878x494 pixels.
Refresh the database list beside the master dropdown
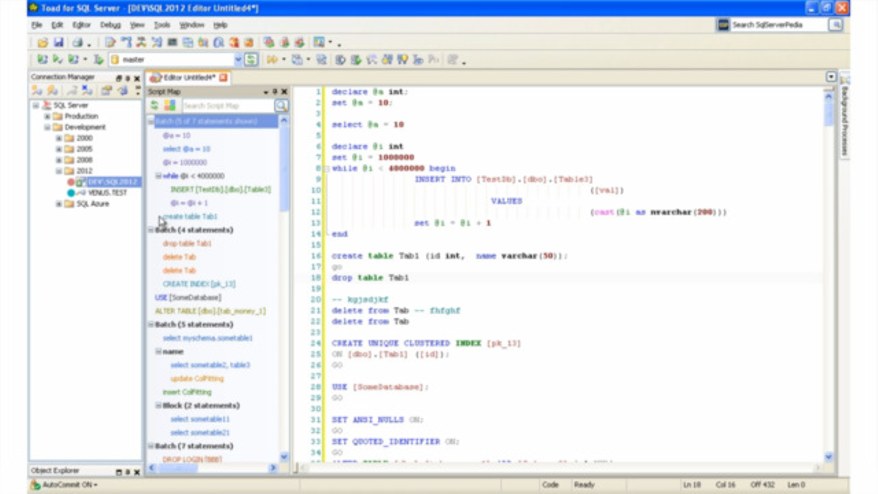(x=251, y=59)
